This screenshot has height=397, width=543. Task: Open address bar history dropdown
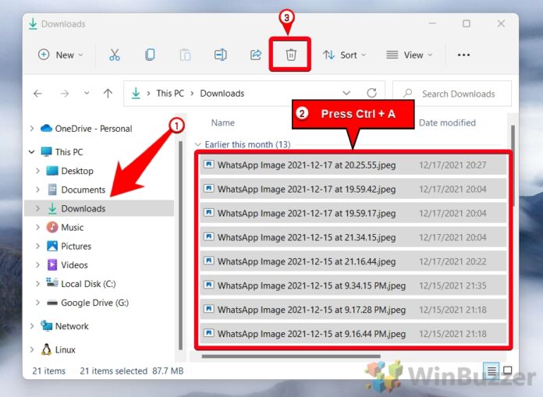pos(346,93)
